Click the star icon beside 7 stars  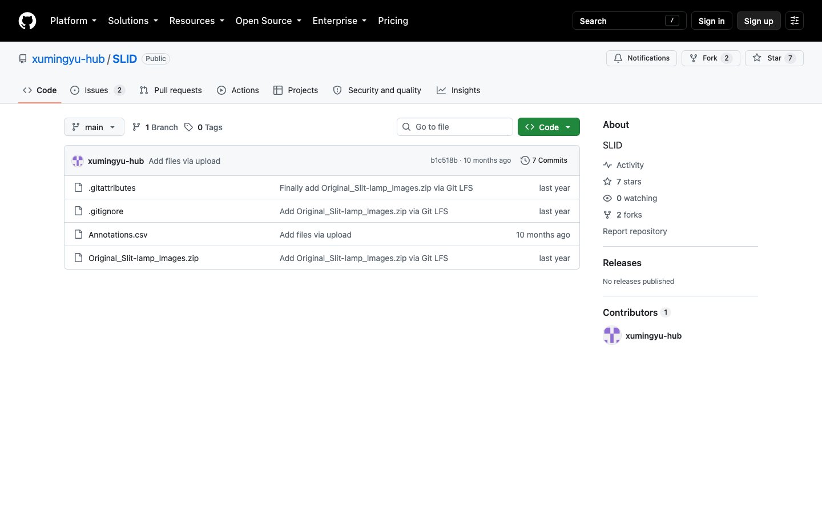pos(607,182)
